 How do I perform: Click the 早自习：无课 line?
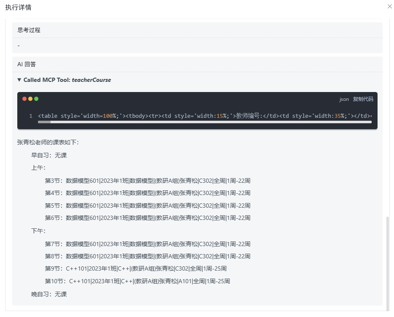click(49, 155)
